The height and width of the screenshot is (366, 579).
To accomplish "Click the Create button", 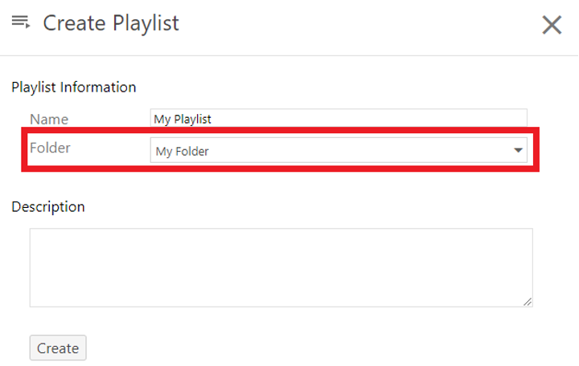I will [58, 348].
